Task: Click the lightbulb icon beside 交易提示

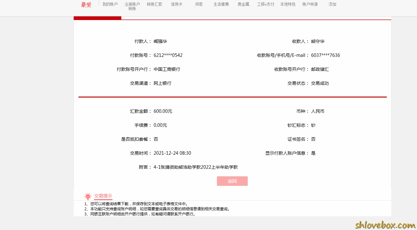Action: pyautogui.click(x=88, y=196)
